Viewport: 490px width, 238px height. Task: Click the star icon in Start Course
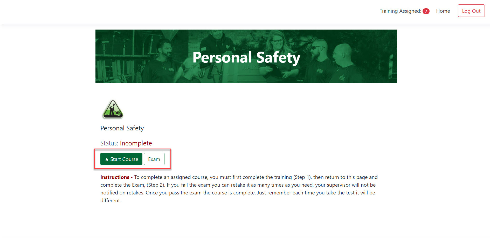point(107,159)
